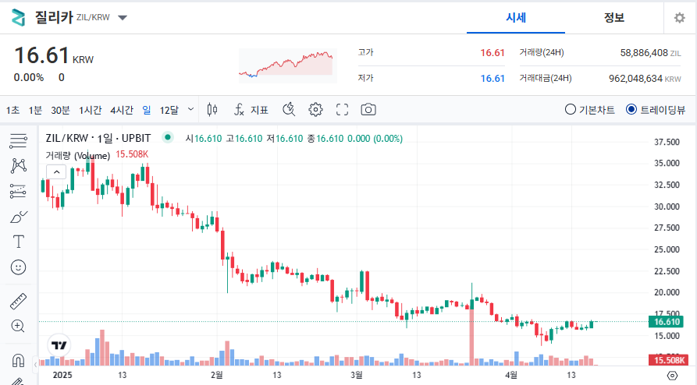Select the pitchfork/Gann pattern tool

(x=18, y=166)
